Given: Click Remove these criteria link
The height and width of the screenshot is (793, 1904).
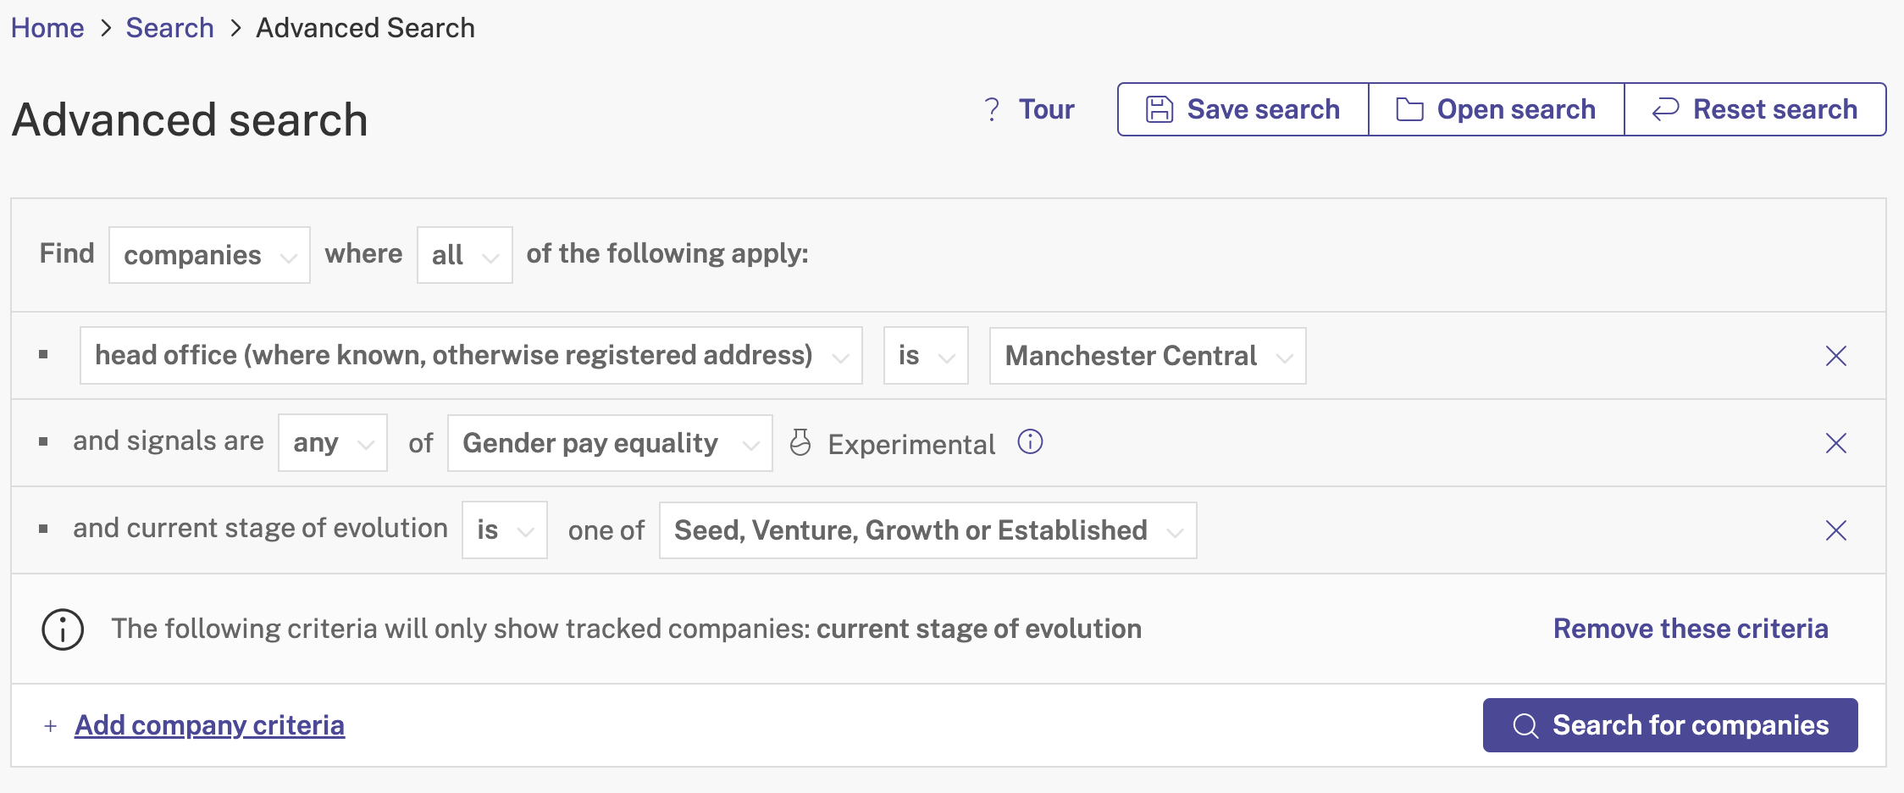Looking at the screenshot, I should coord(1691,629).
